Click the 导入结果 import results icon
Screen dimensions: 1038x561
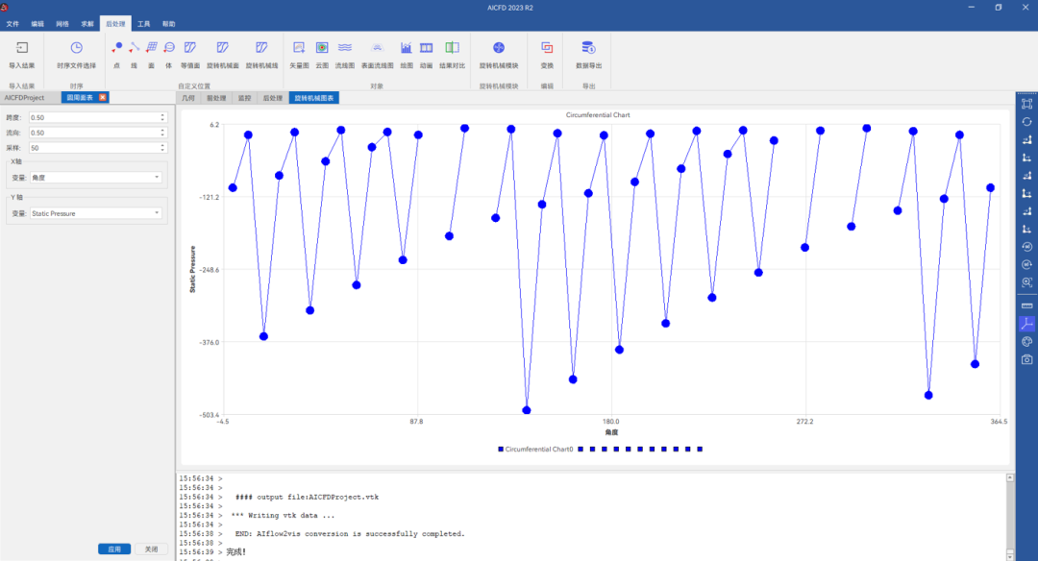pyautogui.click(x=22, y=48)
